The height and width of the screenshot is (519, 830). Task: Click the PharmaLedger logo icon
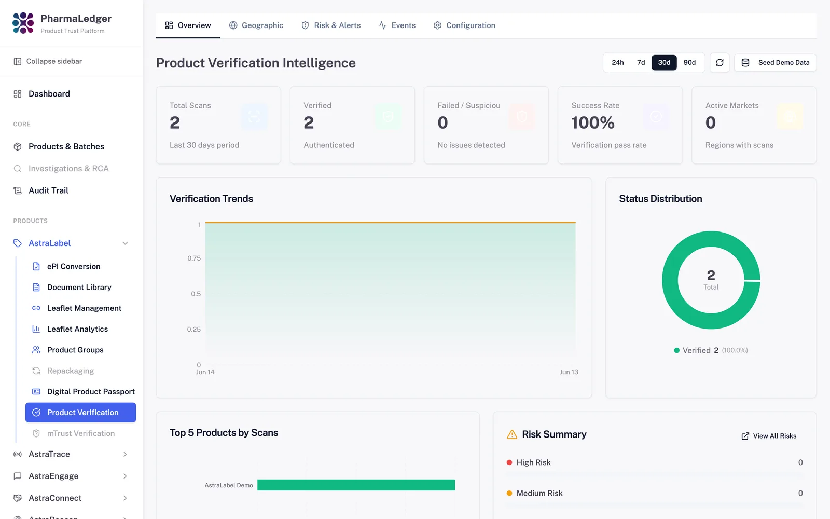(23, 23)
